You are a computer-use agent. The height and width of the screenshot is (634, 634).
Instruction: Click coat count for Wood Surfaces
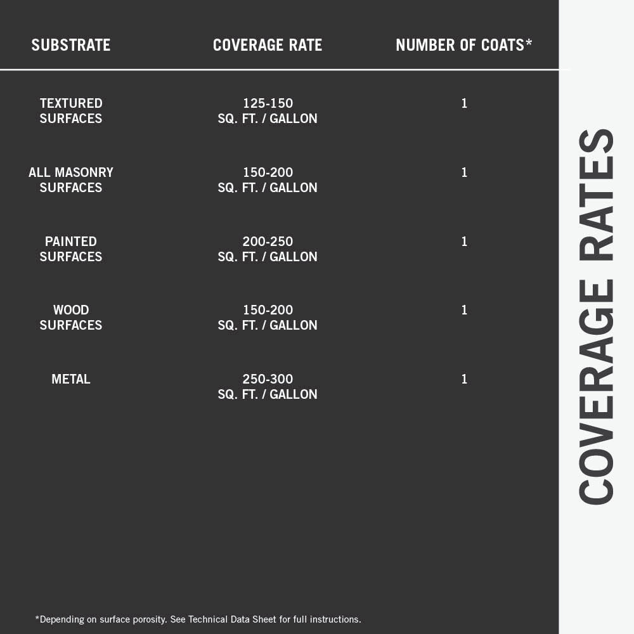pos(464,310)
